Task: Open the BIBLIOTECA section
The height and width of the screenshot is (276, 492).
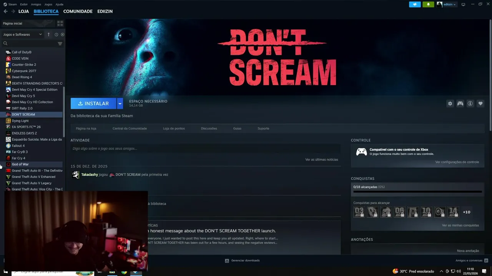Action: 46,11
